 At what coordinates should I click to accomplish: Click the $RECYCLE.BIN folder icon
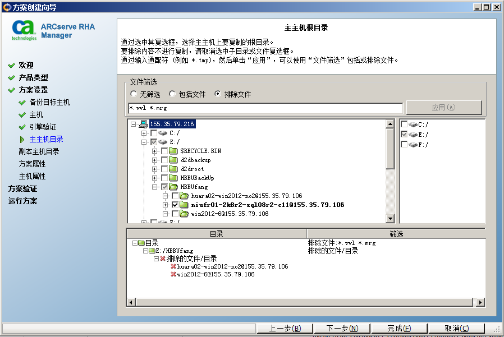(173, 151)
